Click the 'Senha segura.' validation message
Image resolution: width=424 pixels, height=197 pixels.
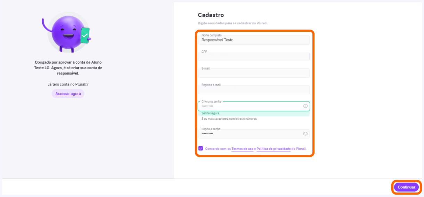211,113
